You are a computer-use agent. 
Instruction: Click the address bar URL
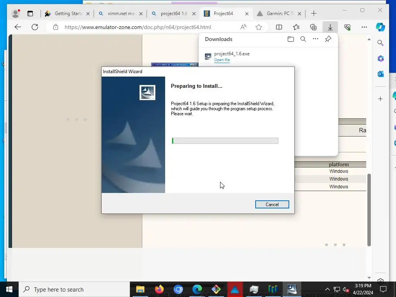tap(138, 27)
